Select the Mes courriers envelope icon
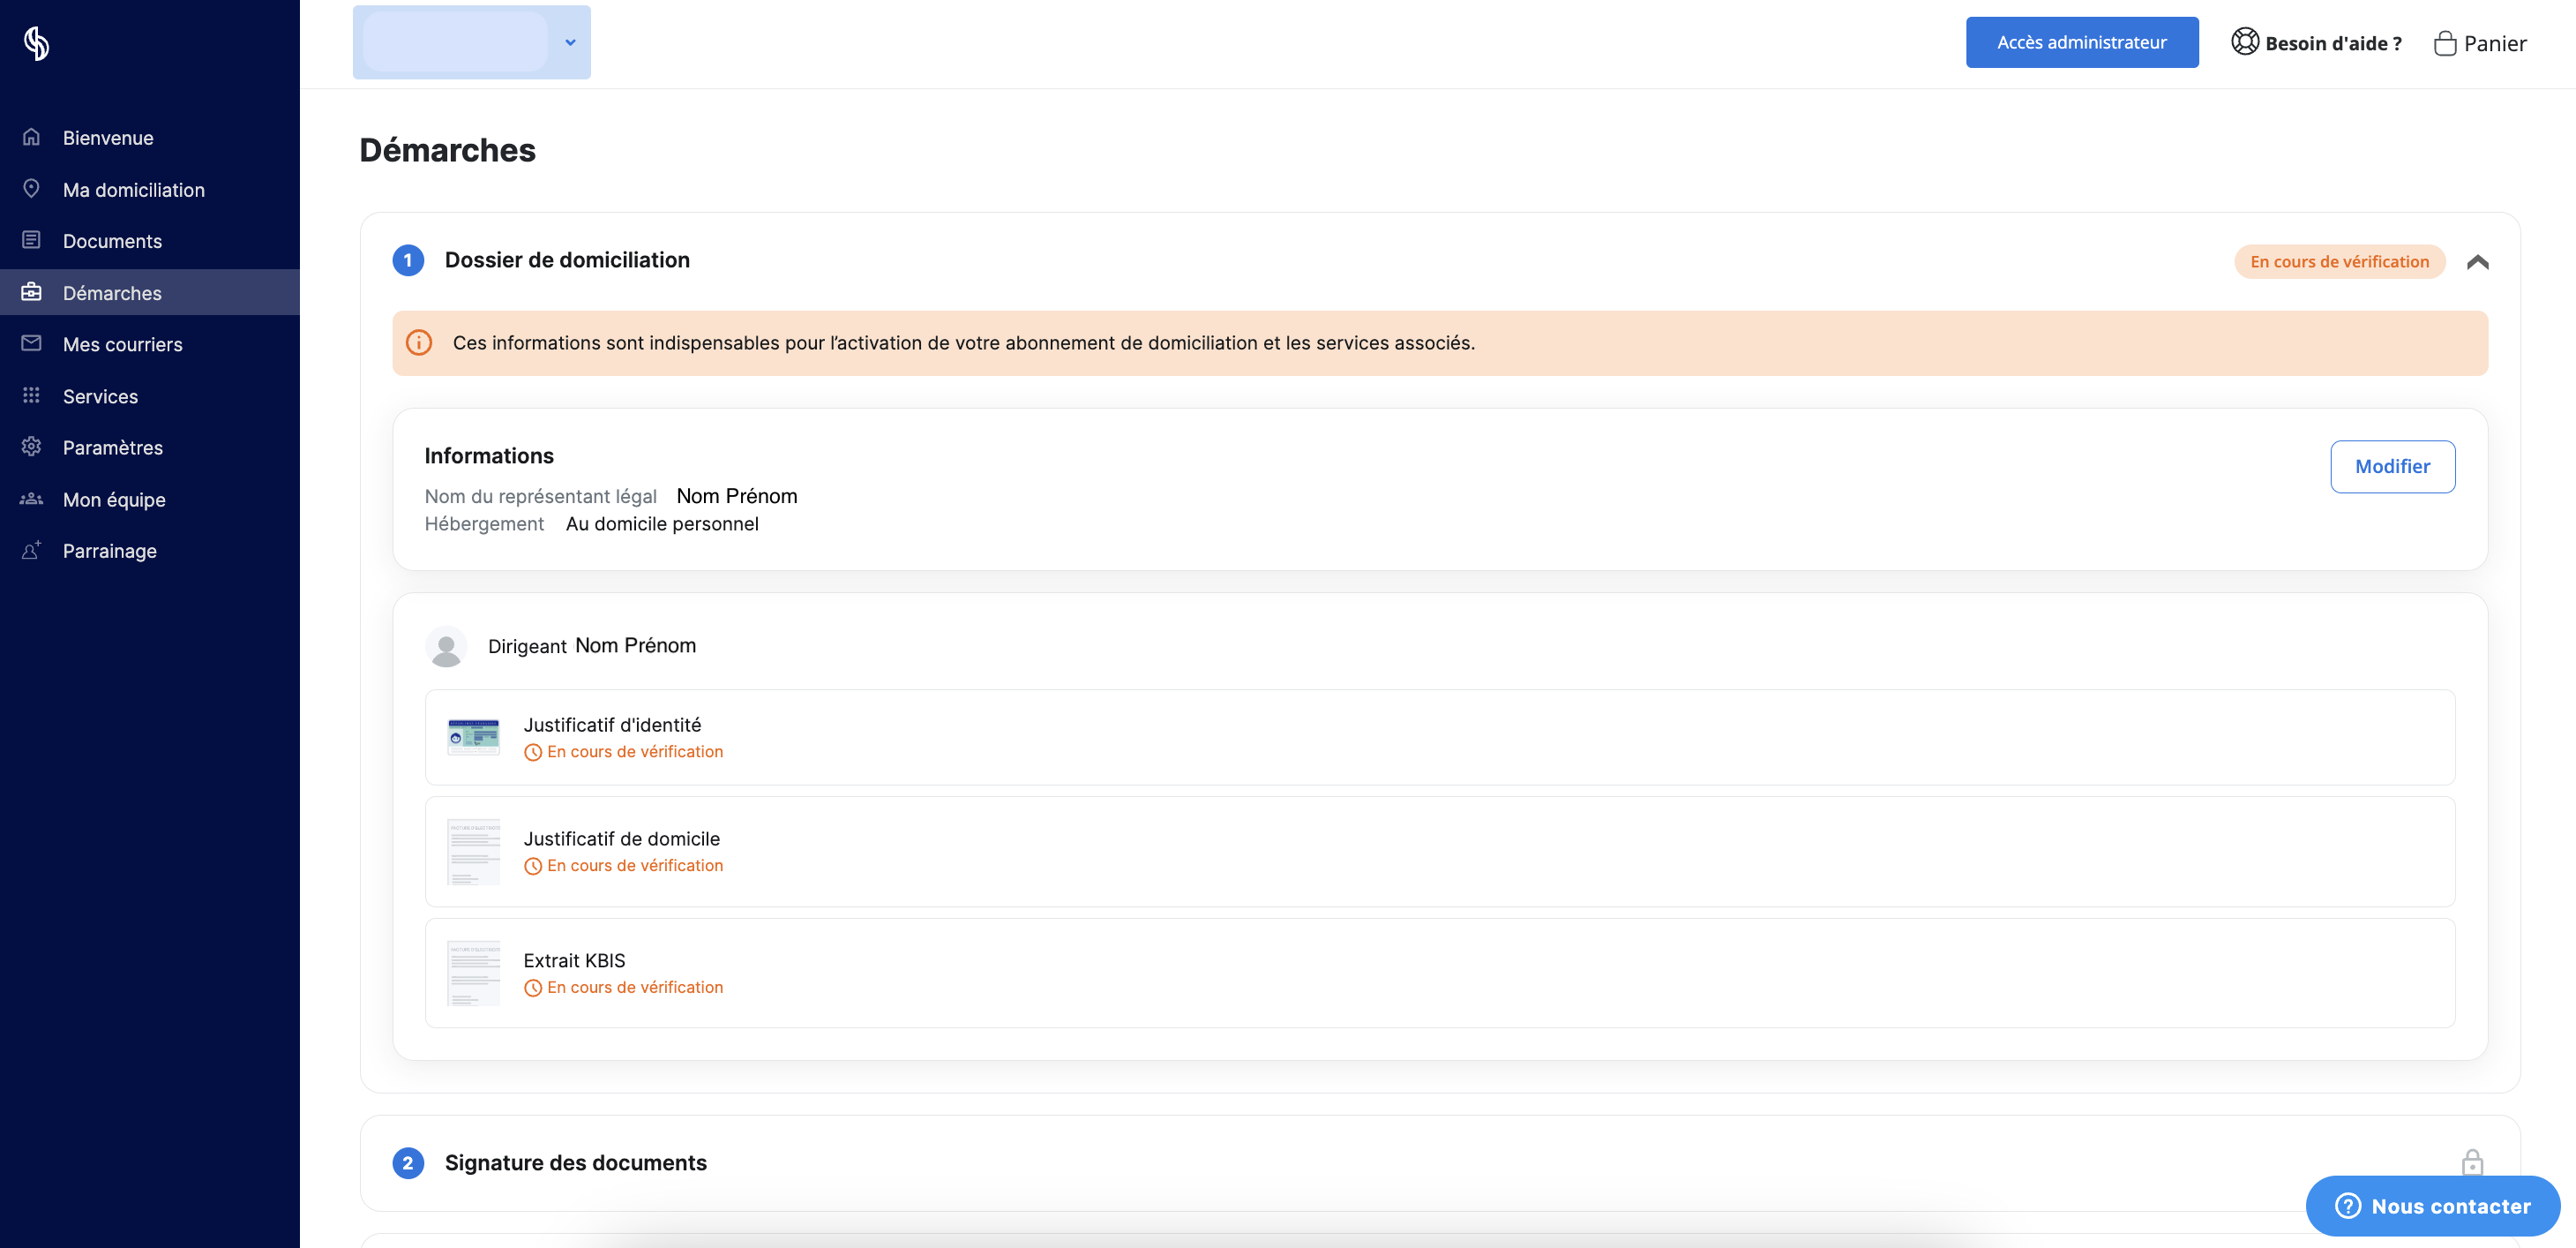Image resolution: width=2576 pixels, height=1248 pixels. coord(32,343)
